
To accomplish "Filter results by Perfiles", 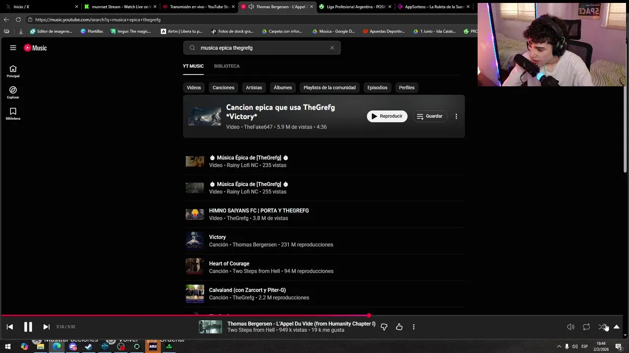I will pos(406,87).
